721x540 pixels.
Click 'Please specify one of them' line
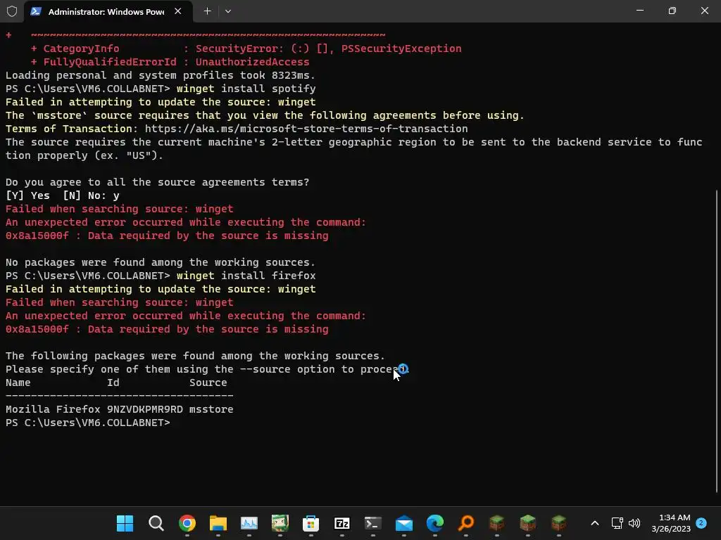pyautogui.click(x=207, y=369)
